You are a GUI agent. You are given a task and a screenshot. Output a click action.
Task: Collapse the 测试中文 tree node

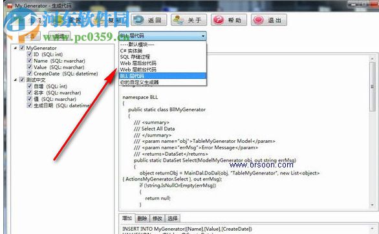16,80
